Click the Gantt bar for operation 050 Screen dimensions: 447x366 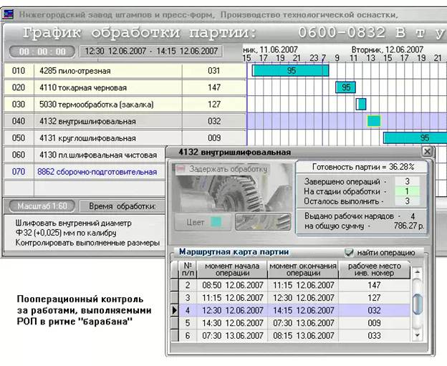point(415,138)
